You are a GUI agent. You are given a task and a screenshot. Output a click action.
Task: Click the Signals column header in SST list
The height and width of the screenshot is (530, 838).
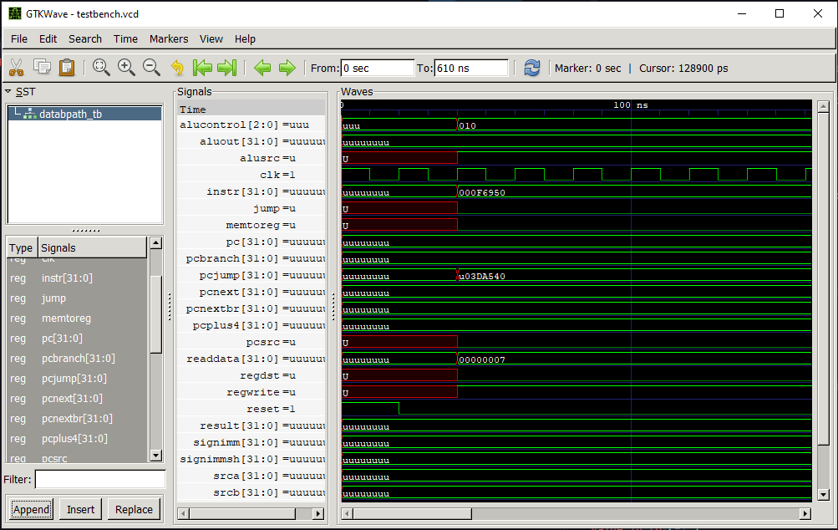pos(92,247)
